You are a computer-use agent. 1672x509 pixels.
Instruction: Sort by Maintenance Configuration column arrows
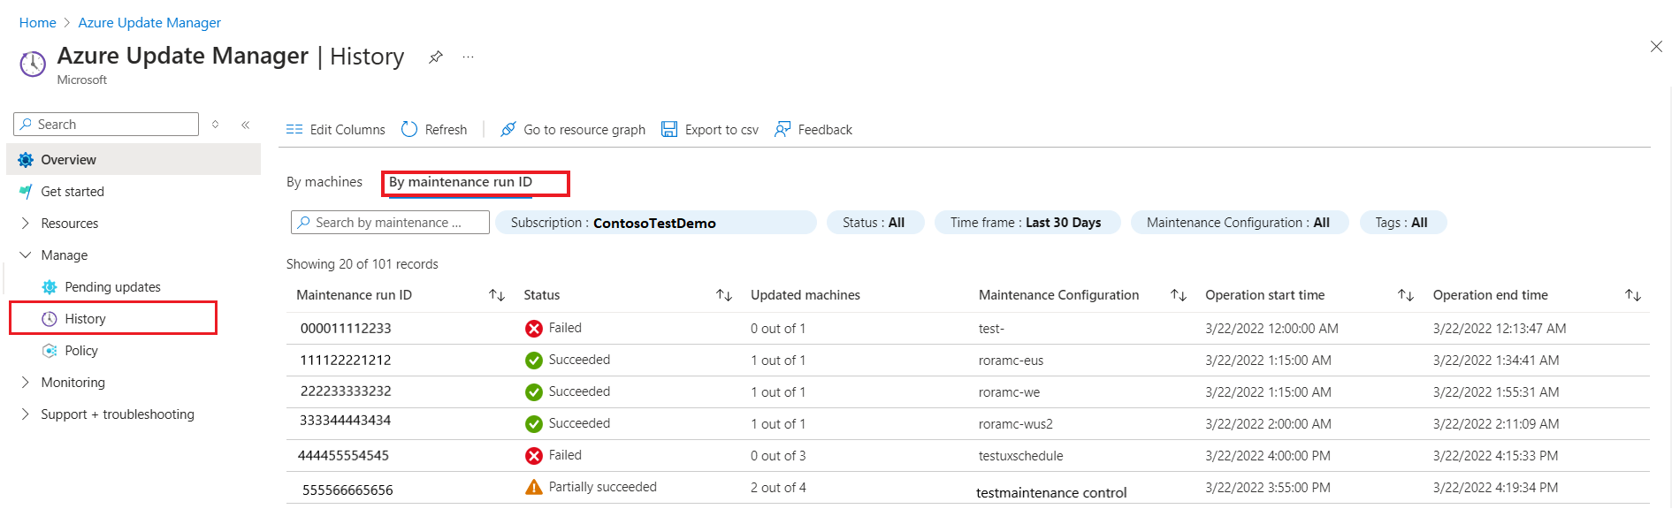point(1179,295)
